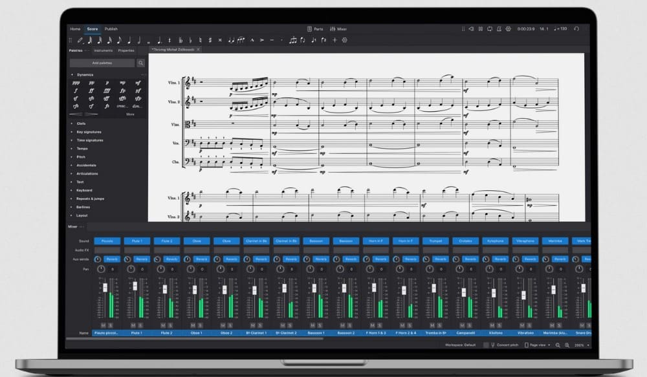Expand the Clefs palette

(x=81, y=123)
